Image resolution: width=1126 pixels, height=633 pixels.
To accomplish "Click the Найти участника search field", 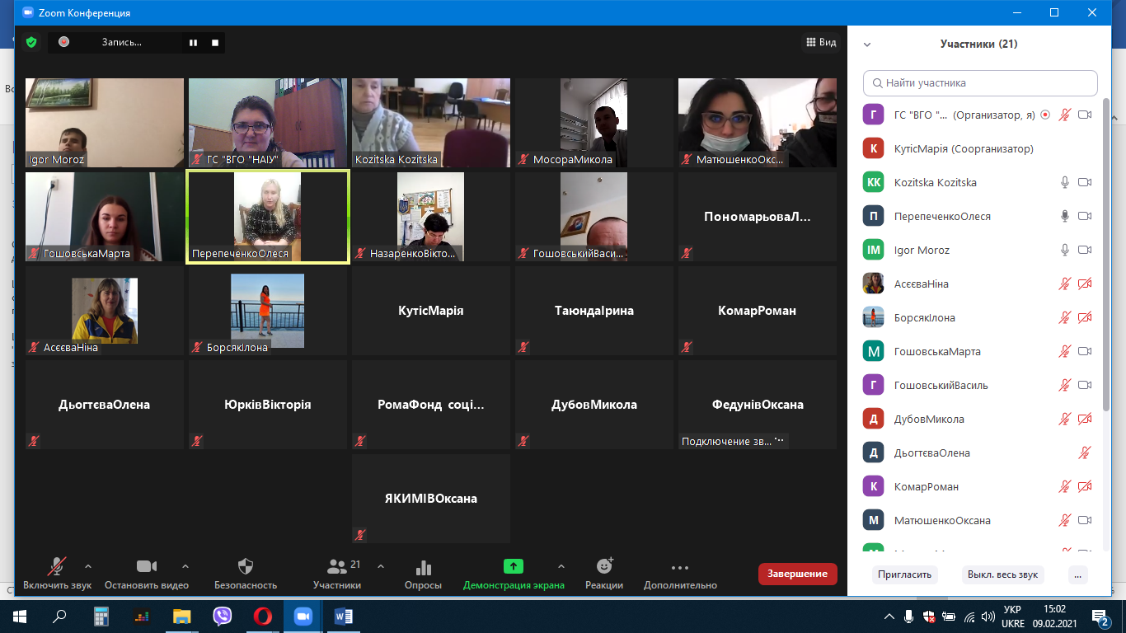I will coord(980,83).
